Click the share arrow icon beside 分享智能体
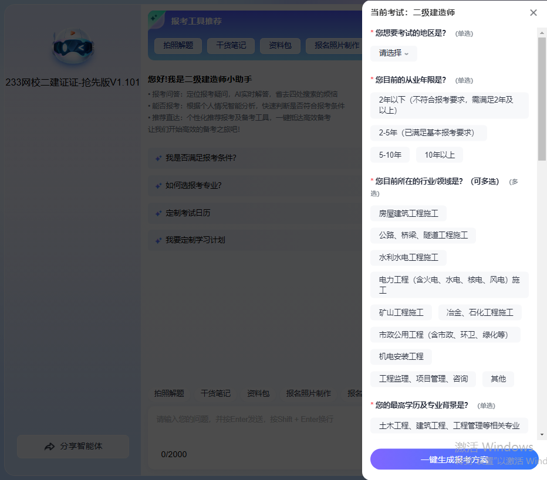 tap(50, 447)
